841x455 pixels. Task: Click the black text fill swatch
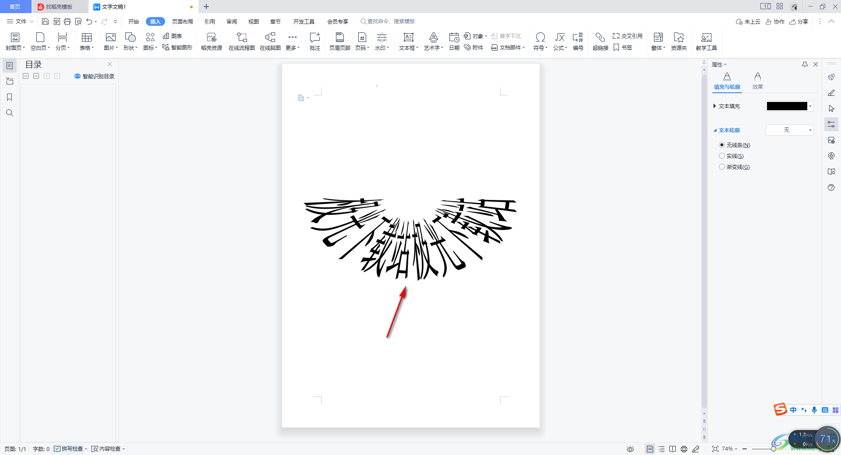click(x=787, y=106)
